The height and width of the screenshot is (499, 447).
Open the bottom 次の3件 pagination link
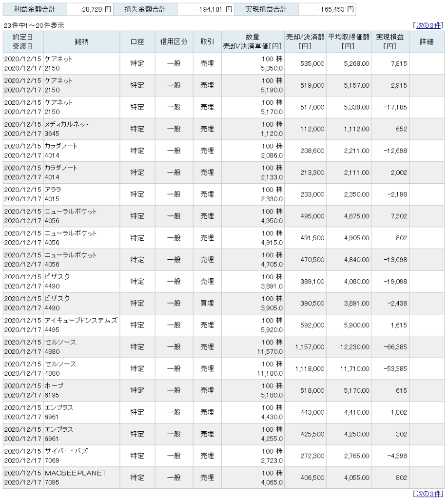pos(428,494)
